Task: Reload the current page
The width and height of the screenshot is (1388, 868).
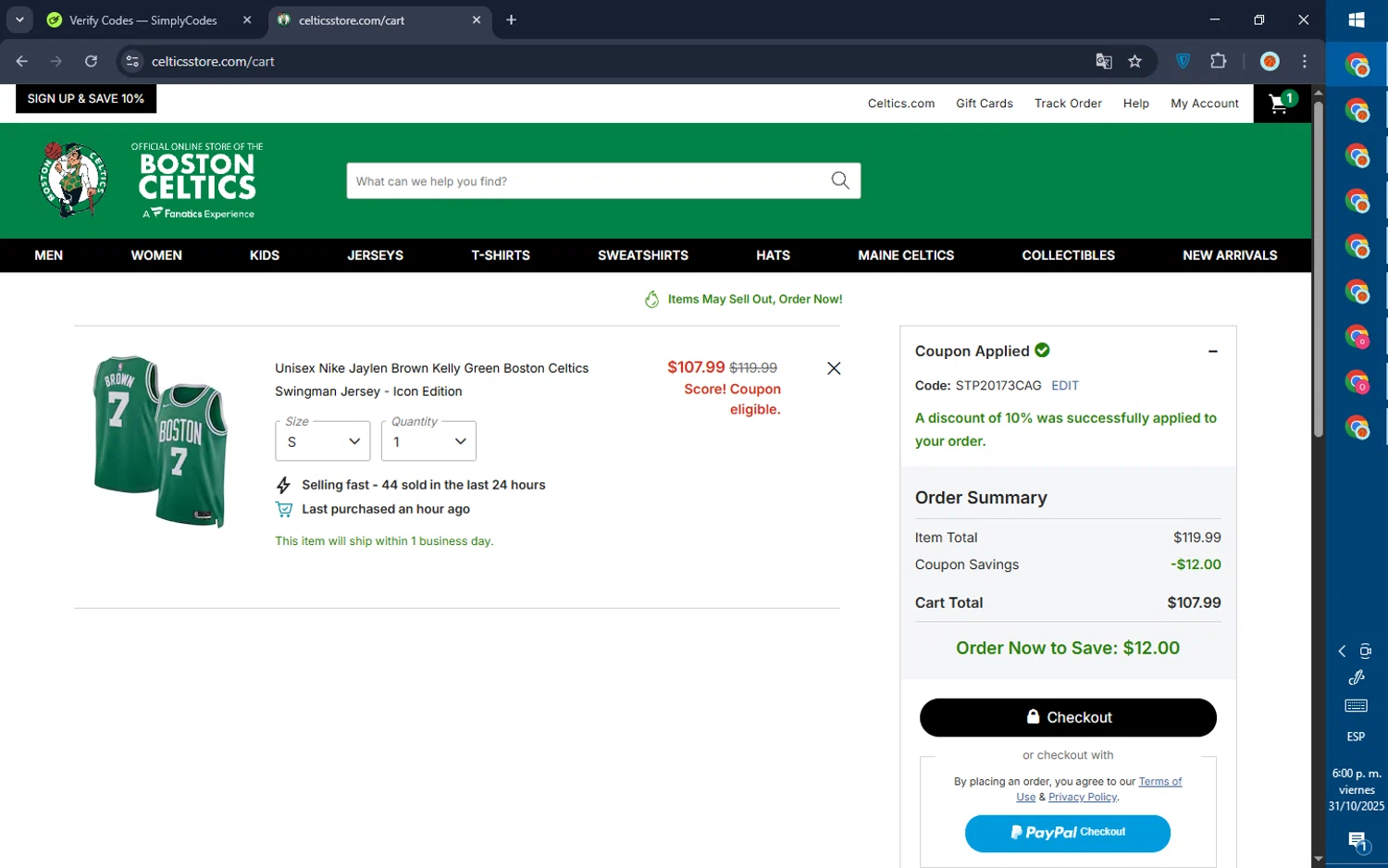Action: [x=91, y=61]
